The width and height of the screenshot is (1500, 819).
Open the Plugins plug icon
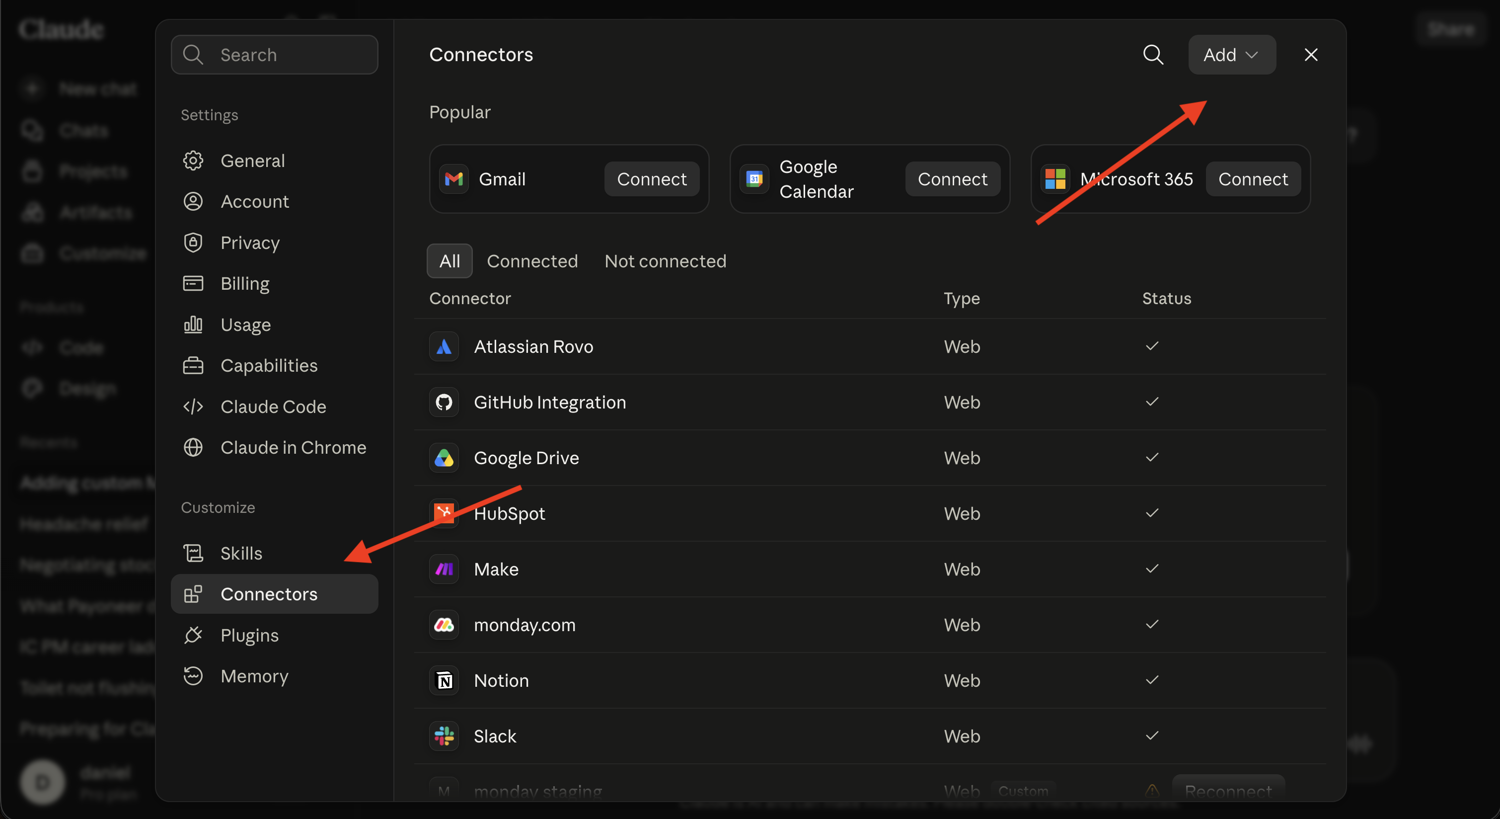(193, 635)
